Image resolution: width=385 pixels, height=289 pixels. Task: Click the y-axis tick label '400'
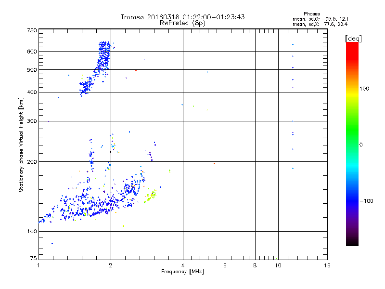point(32,92)
